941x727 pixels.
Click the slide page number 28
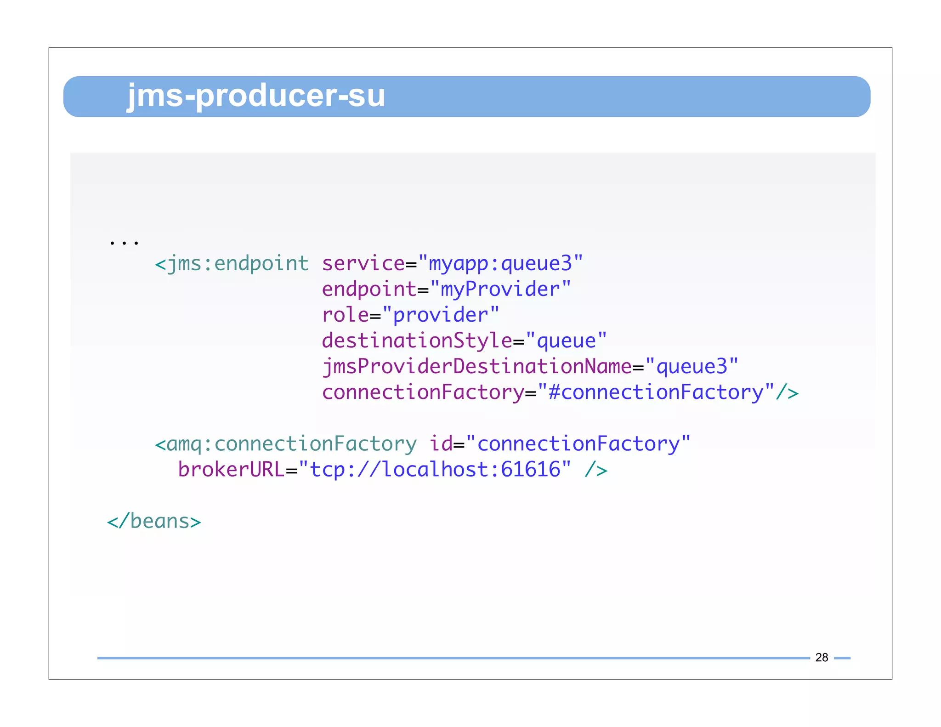click(822, 658)
